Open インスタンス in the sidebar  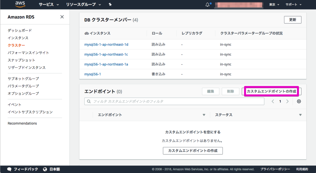tap(18, 38)
